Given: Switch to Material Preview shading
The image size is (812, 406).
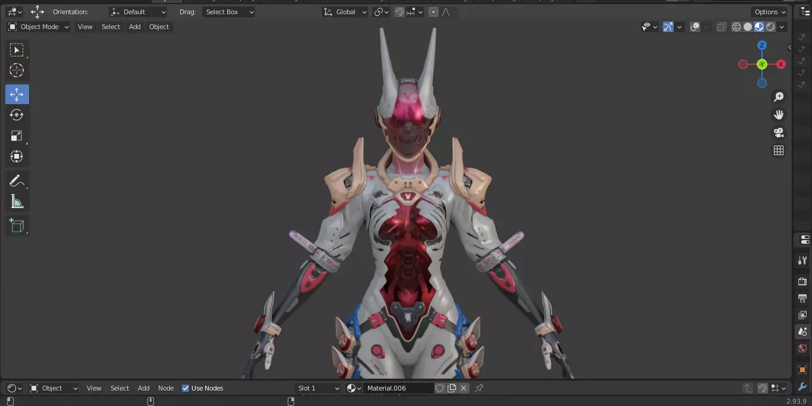Looking at the screenshot, I should tap(759, 27).
